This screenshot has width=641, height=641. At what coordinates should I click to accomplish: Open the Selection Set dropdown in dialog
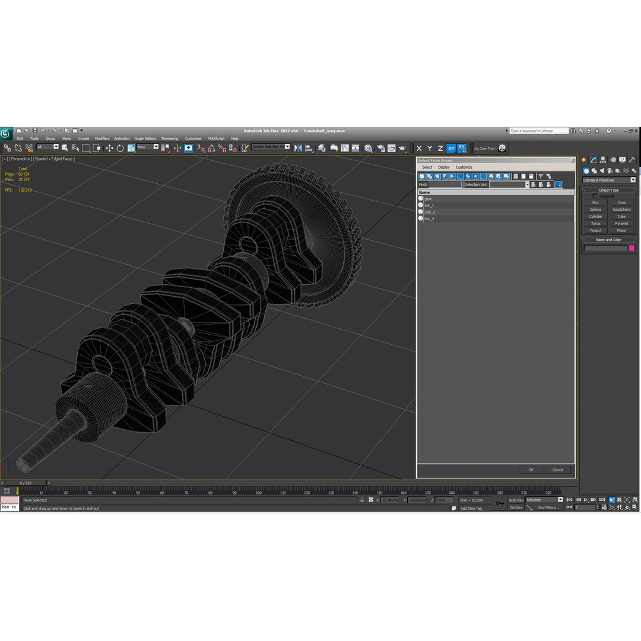tap(509, 185)
